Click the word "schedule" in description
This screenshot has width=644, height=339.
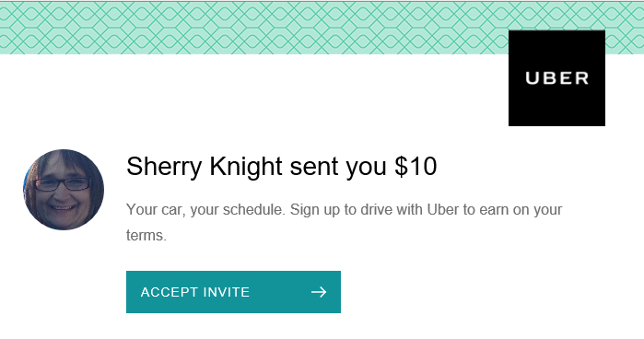tap(252, 209)
